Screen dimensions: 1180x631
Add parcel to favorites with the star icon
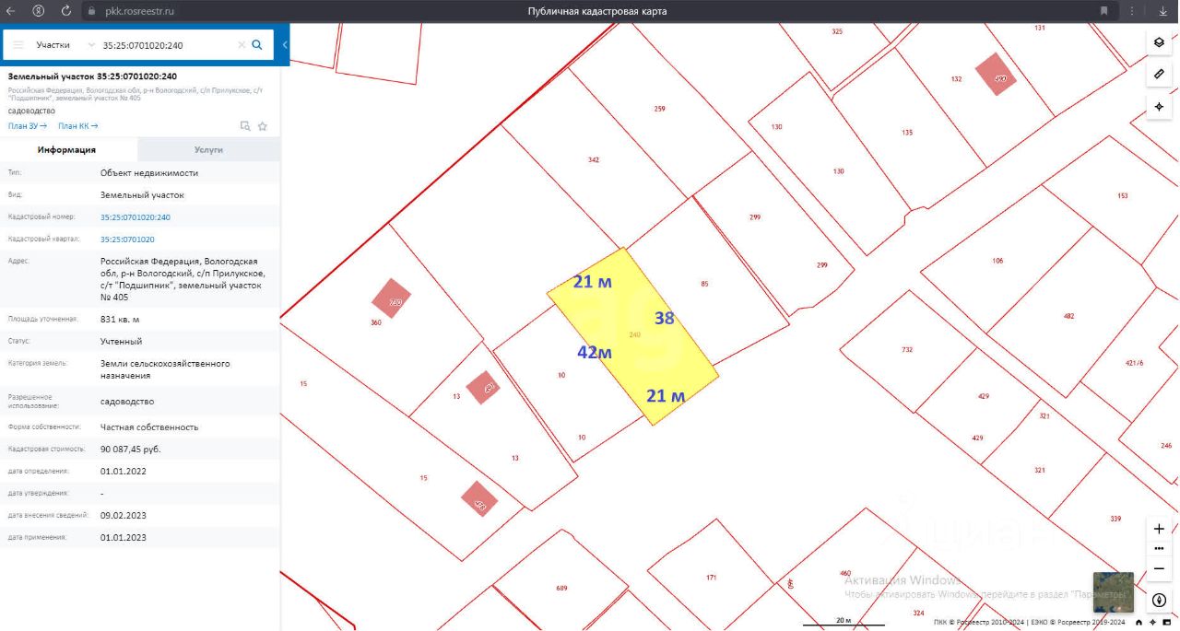pos(263,126)
